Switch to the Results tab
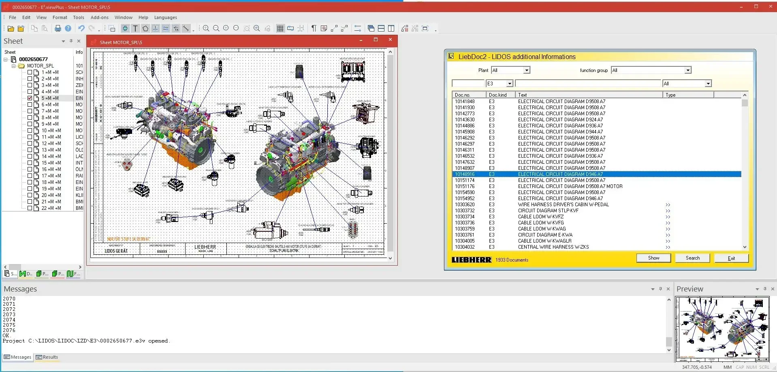This screenshot has height=372, width=777. point(47,357)
